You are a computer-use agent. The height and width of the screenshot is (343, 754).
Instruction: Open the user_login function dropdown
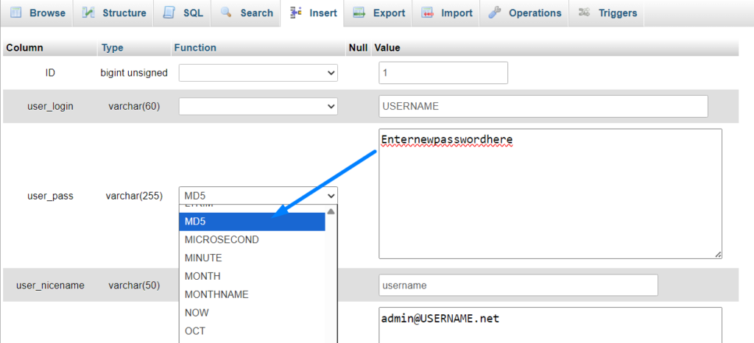click(258, 106)
